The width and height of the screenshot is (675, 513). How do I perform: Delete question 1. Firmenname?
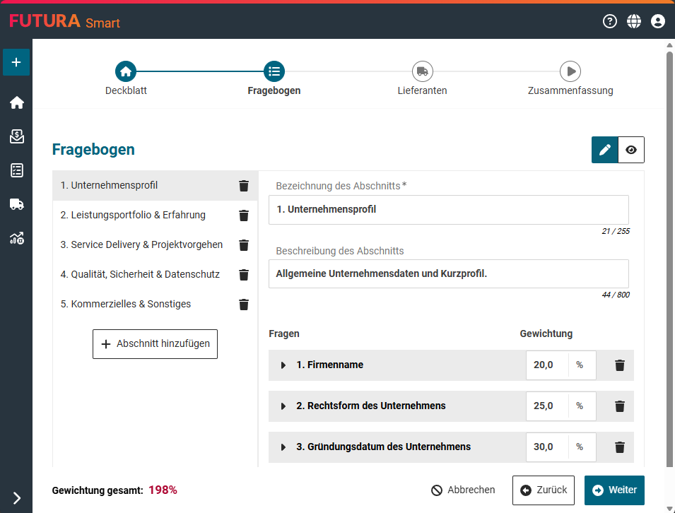coord(620,365)
